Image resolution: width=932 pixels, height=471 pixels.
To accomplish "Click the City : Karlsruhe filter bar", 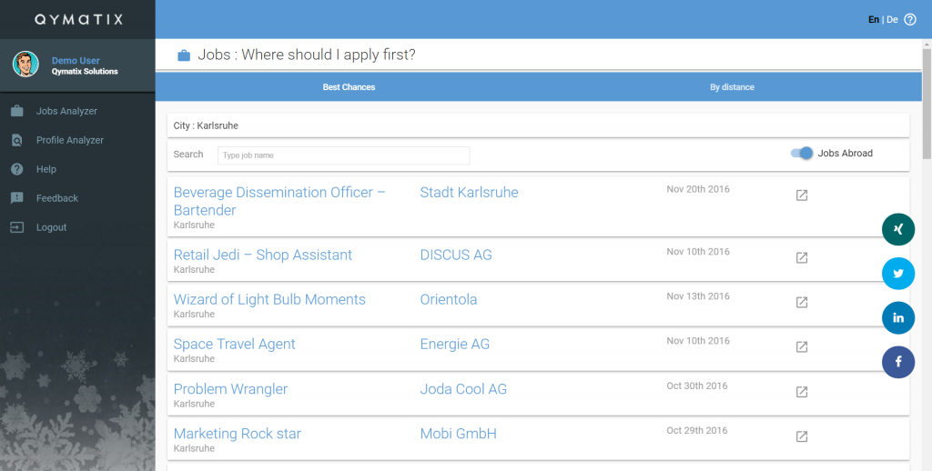I will pos(539,125).
